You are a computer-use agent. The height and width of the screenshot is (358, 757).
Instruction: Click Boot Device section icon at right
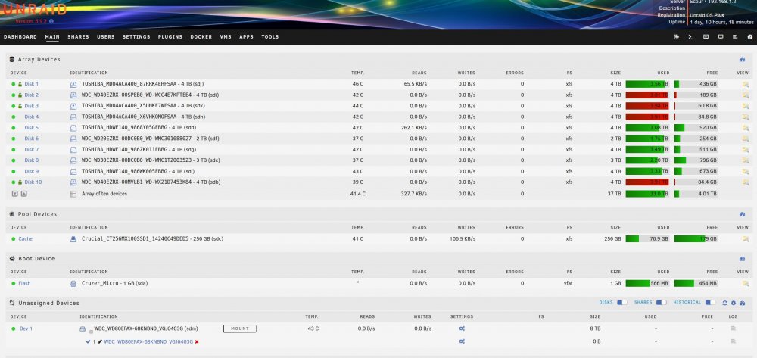click(742, 259)
